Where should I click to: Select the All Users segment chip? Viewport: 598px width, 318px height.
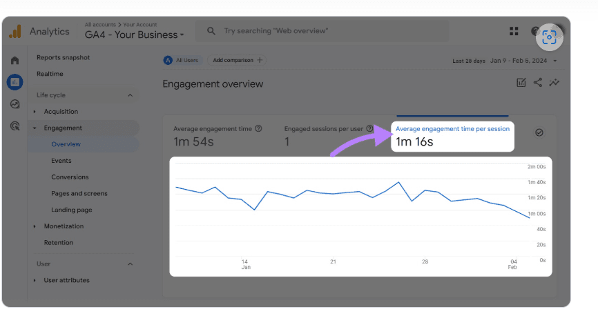181,60
